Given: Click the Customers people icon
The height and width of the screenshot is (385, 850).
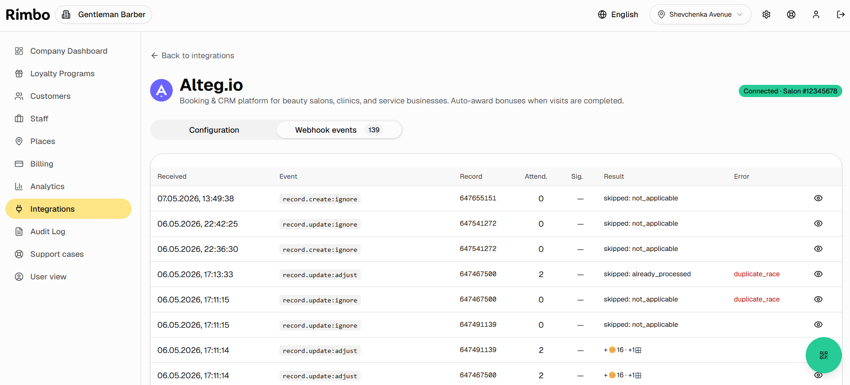Looking at the screenshot, I should pos(19,96).
